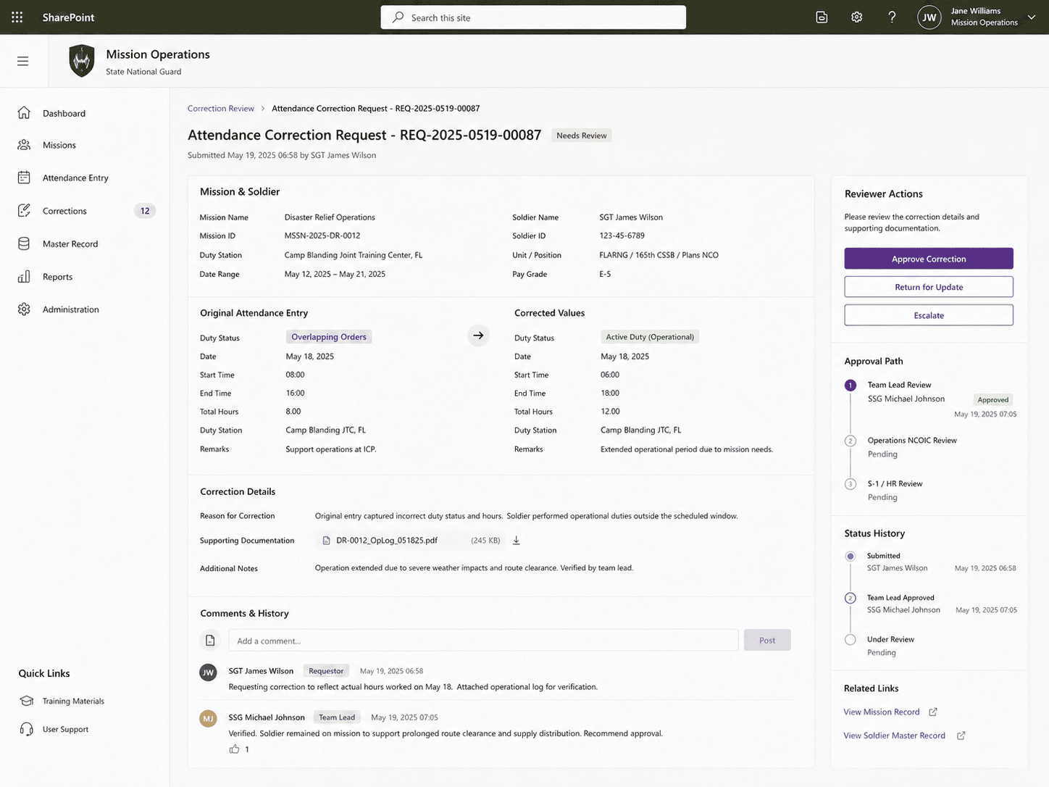Select step 1 Team Lead Review marker
Screen dimensions: 1049x787
851,386
